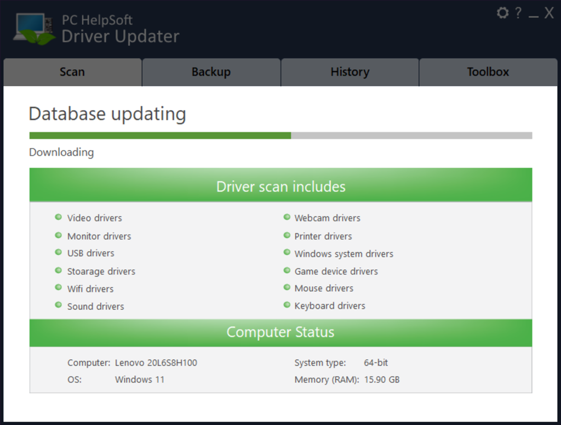This screenshot has height=425, width=561.
Task: Click the Driver scan includes header
Action: [280, 185]
